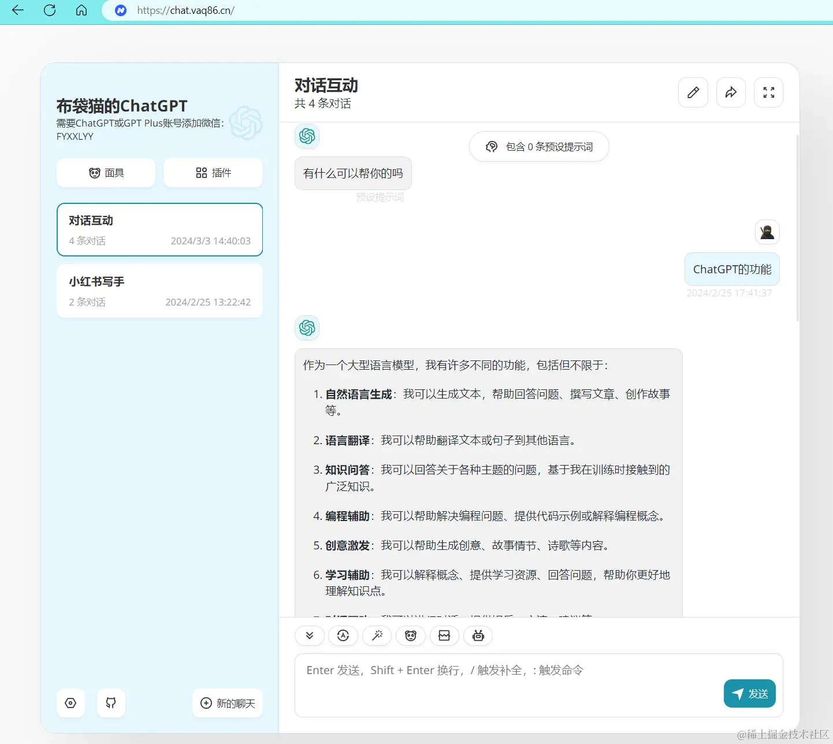Open the 包含 0 条预设提示词 prompt button

(539, 147)
